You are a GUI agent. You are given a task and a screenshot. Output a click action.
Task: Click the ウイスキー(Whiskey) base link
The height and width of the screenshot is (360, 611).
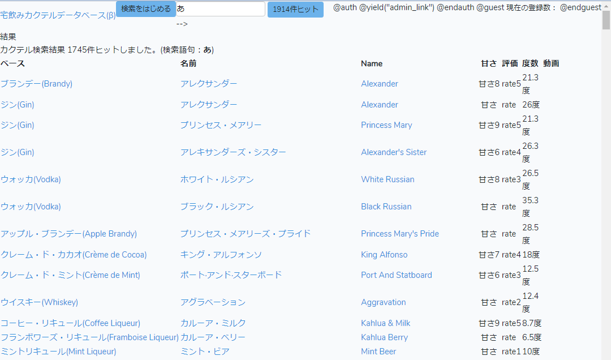39,302
